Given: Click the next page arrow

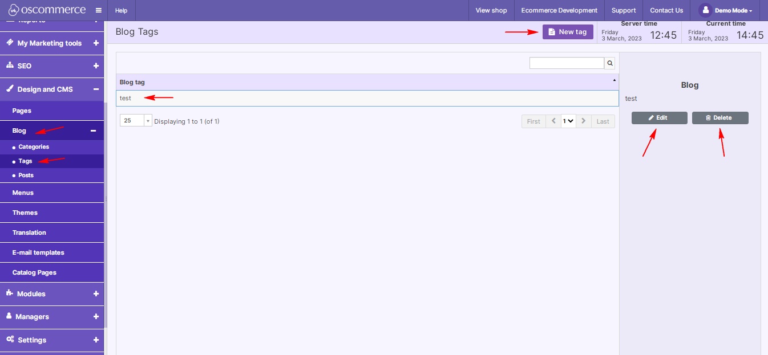Looking at the screenshot, I should [x=583, y=121].
